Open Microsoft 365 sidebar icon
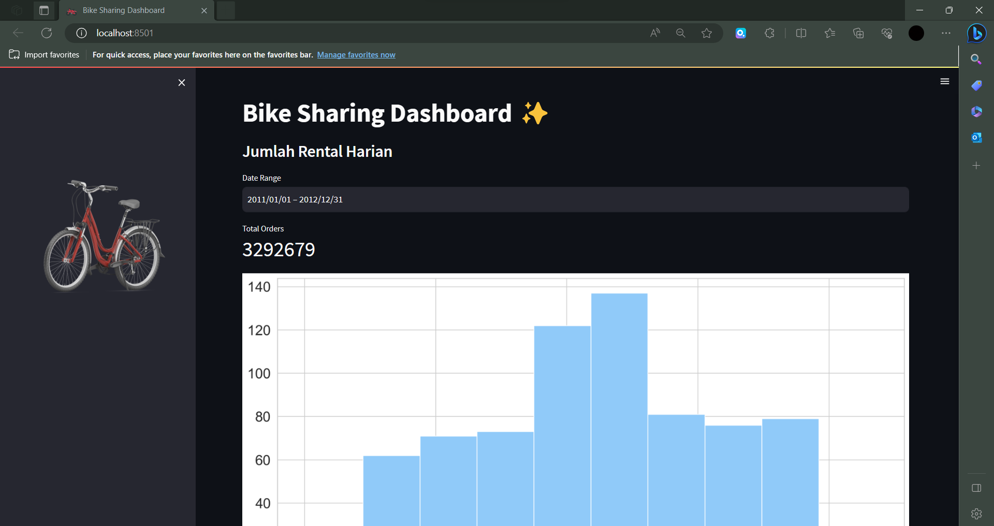Screen dimensions: 994x526 coord(976,111)
